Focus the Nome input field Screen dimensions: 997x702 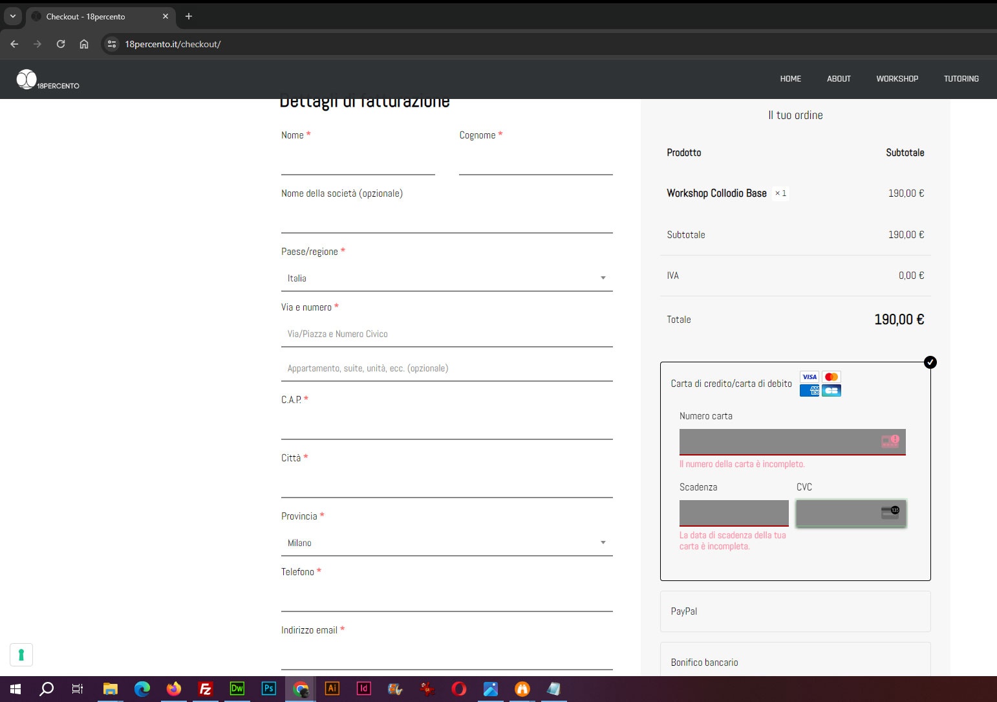(358, 162)
